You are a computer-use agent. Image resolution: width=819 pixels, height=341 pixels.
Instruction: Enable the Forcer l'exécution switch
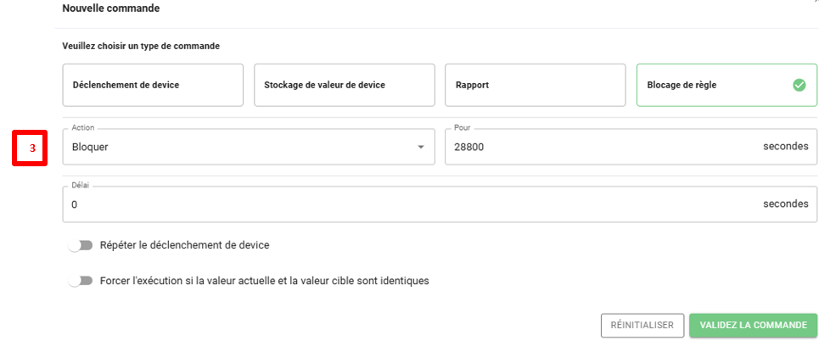[81, 280]
